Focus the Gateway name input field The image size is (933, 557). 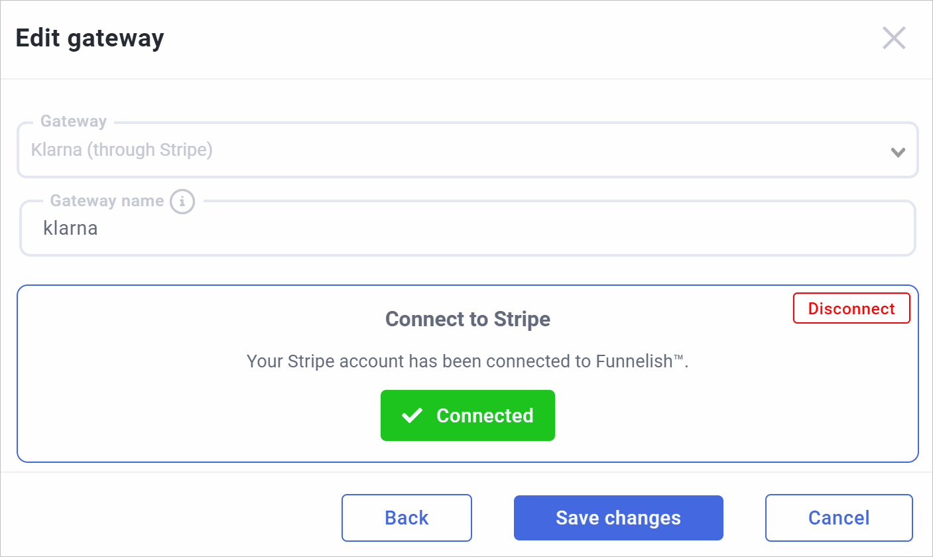pyautogui.click(x=467, y=229)
